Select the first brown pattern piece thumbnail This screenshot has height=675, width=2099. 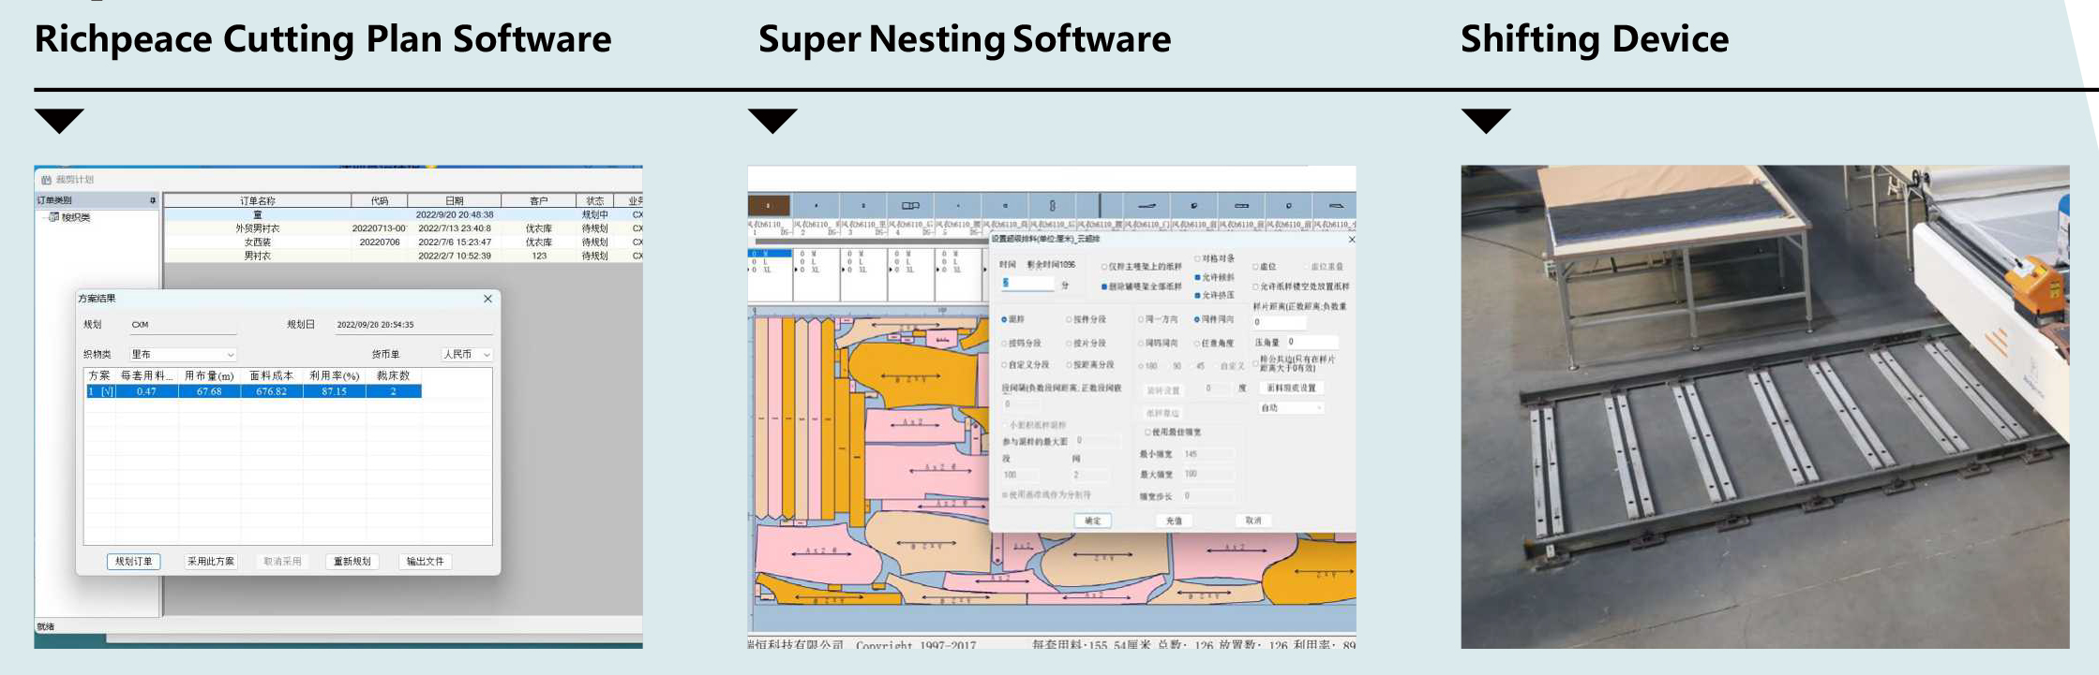click(769, 205)
